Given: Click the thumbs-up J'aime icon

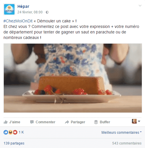Looking at the screenshot, I should coord(6,122).
